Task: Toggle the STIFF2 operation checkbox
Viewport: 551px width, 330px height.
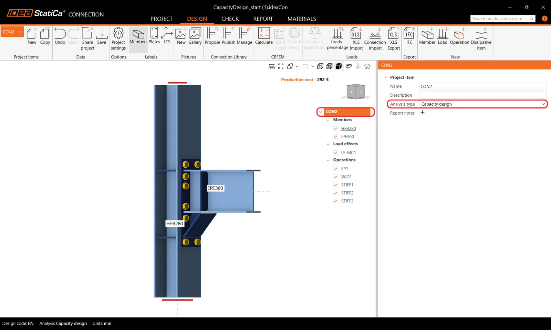Action: (x=335, y=193)
